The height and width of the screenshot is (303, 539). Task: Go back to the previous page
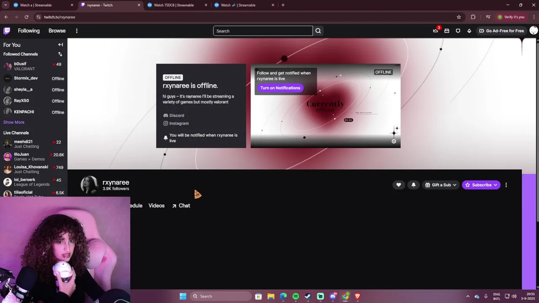pos(6,17)
